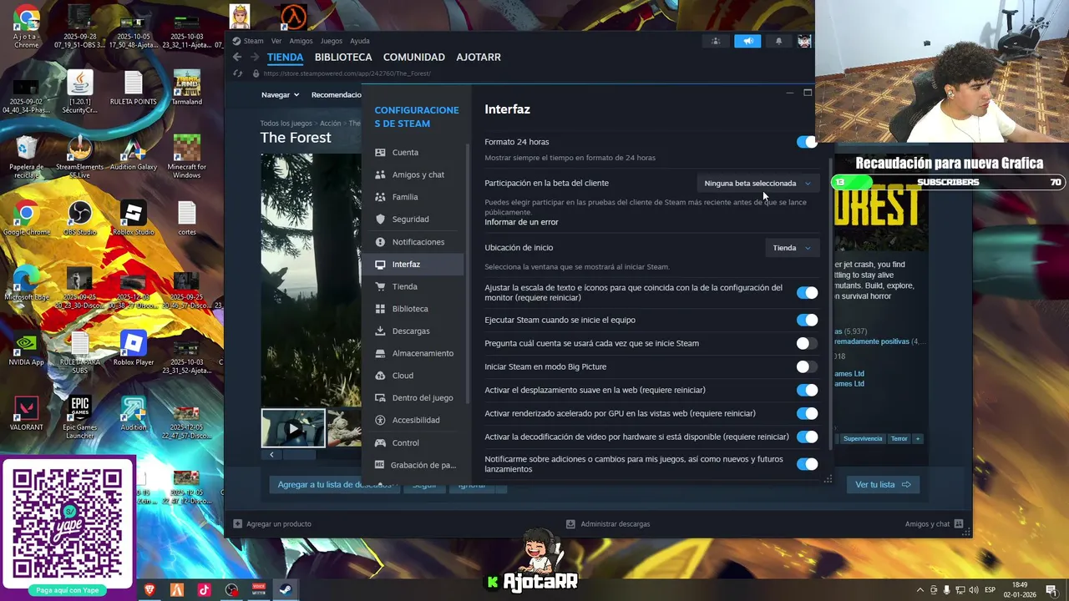Toggle text and icon scaling switch
This screenshot has height=601, width=1069.
pos(807,293)
